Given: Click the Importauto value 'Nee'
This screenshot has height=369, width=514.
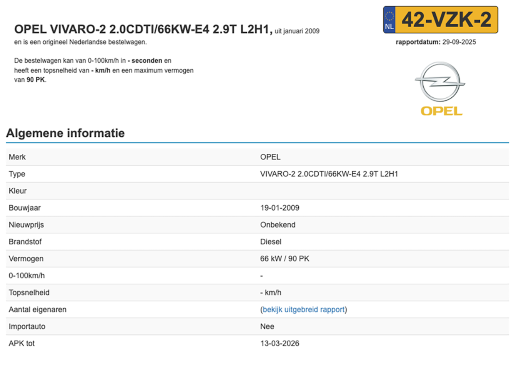Looking at the screenshot, I should [x=267, y=326].
